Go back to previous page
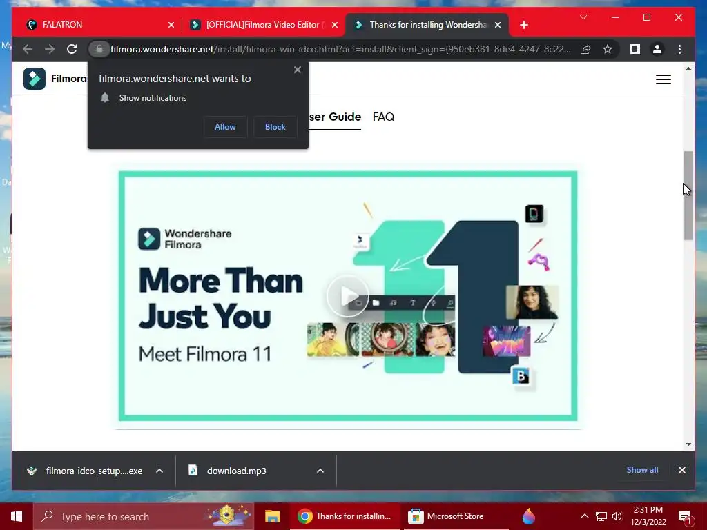The image size is (707, 530). (28, 49)
